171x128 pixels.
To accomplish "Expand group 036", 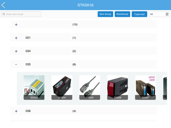I will coord(16,111).
